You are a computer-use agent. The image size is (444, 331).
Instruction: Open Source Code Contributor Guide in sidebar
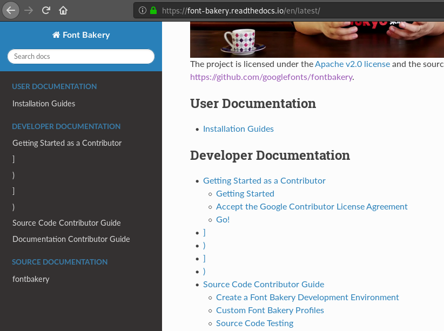pos(66,222)
